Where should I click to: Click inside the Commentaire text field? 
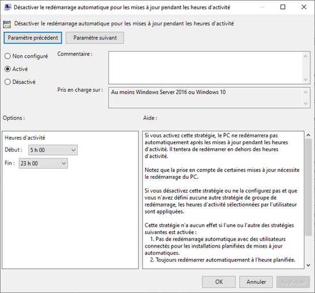pos(206,68)
